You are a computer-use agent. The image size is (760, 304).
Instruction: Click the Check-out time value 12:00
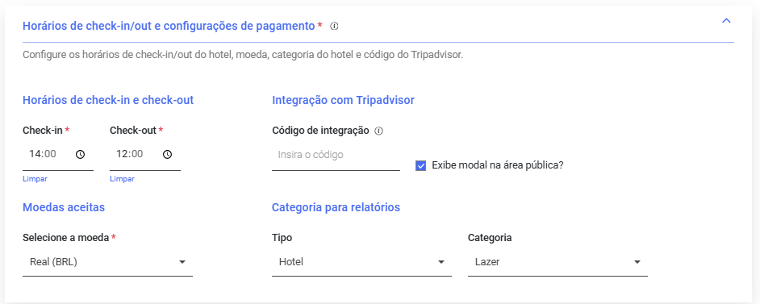click(x=129, y=155)
